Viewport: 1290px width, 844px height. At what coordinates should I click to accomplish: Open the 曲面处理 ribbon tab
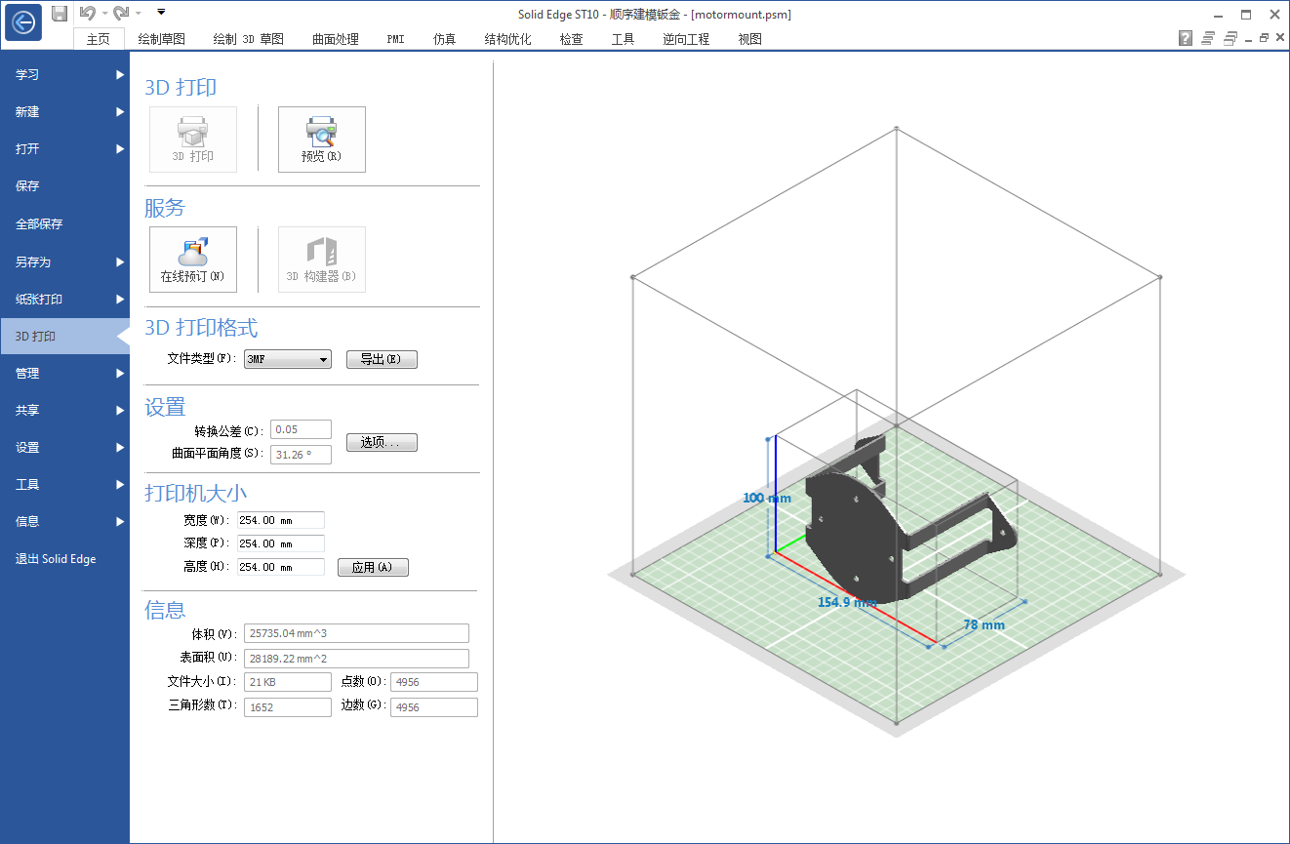coord(335,39)
